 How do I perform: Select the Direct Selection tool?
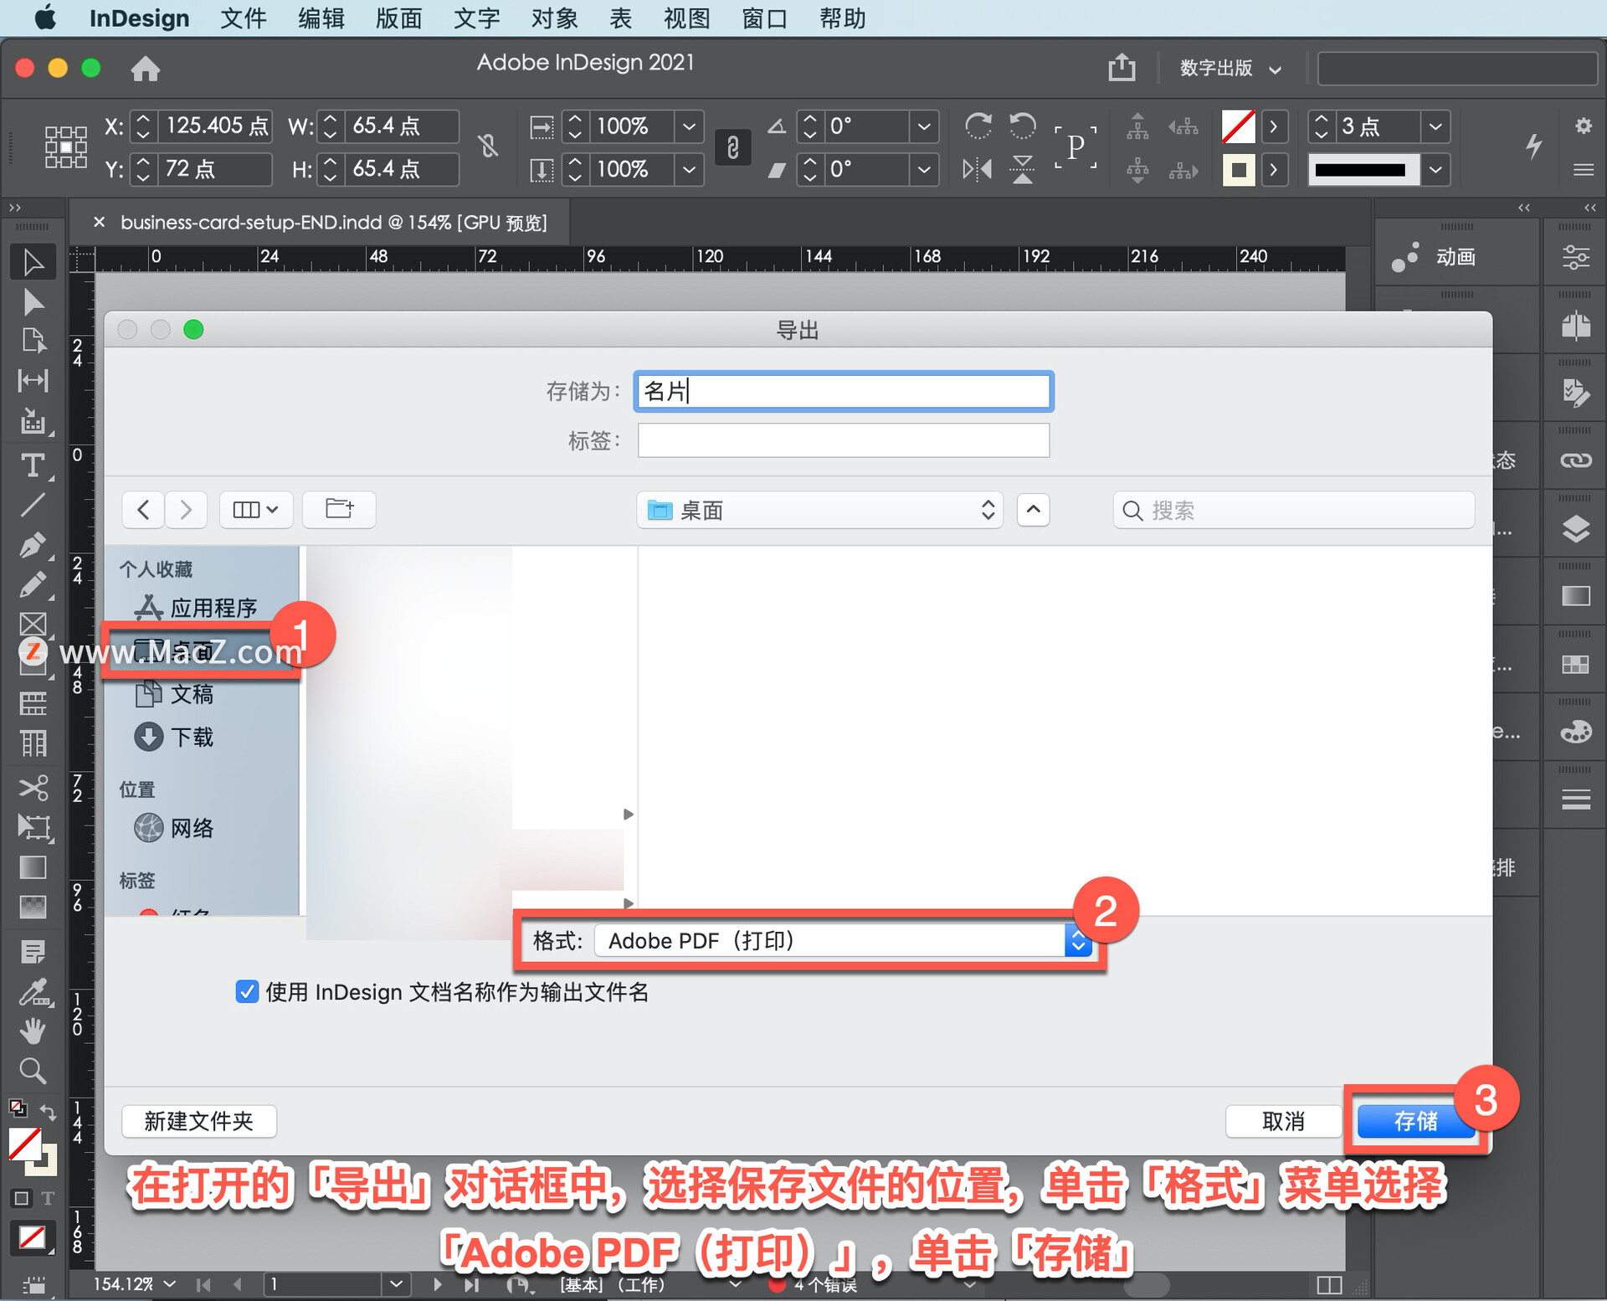(33, 302)
